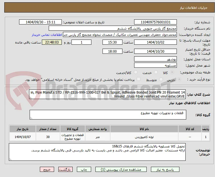Click the لوله کامپوزیتی table row cell
The height and width of the screenshot is (177, 215).
click(x=144, y=137)
